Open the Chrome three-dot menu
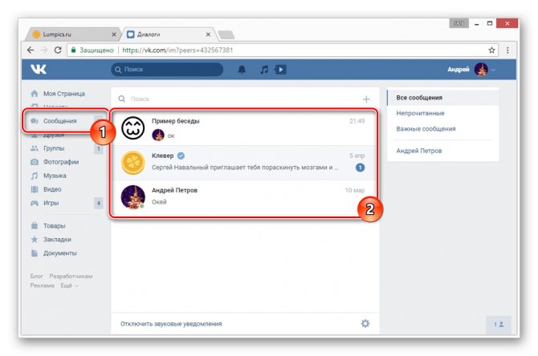 pos(507,50)
